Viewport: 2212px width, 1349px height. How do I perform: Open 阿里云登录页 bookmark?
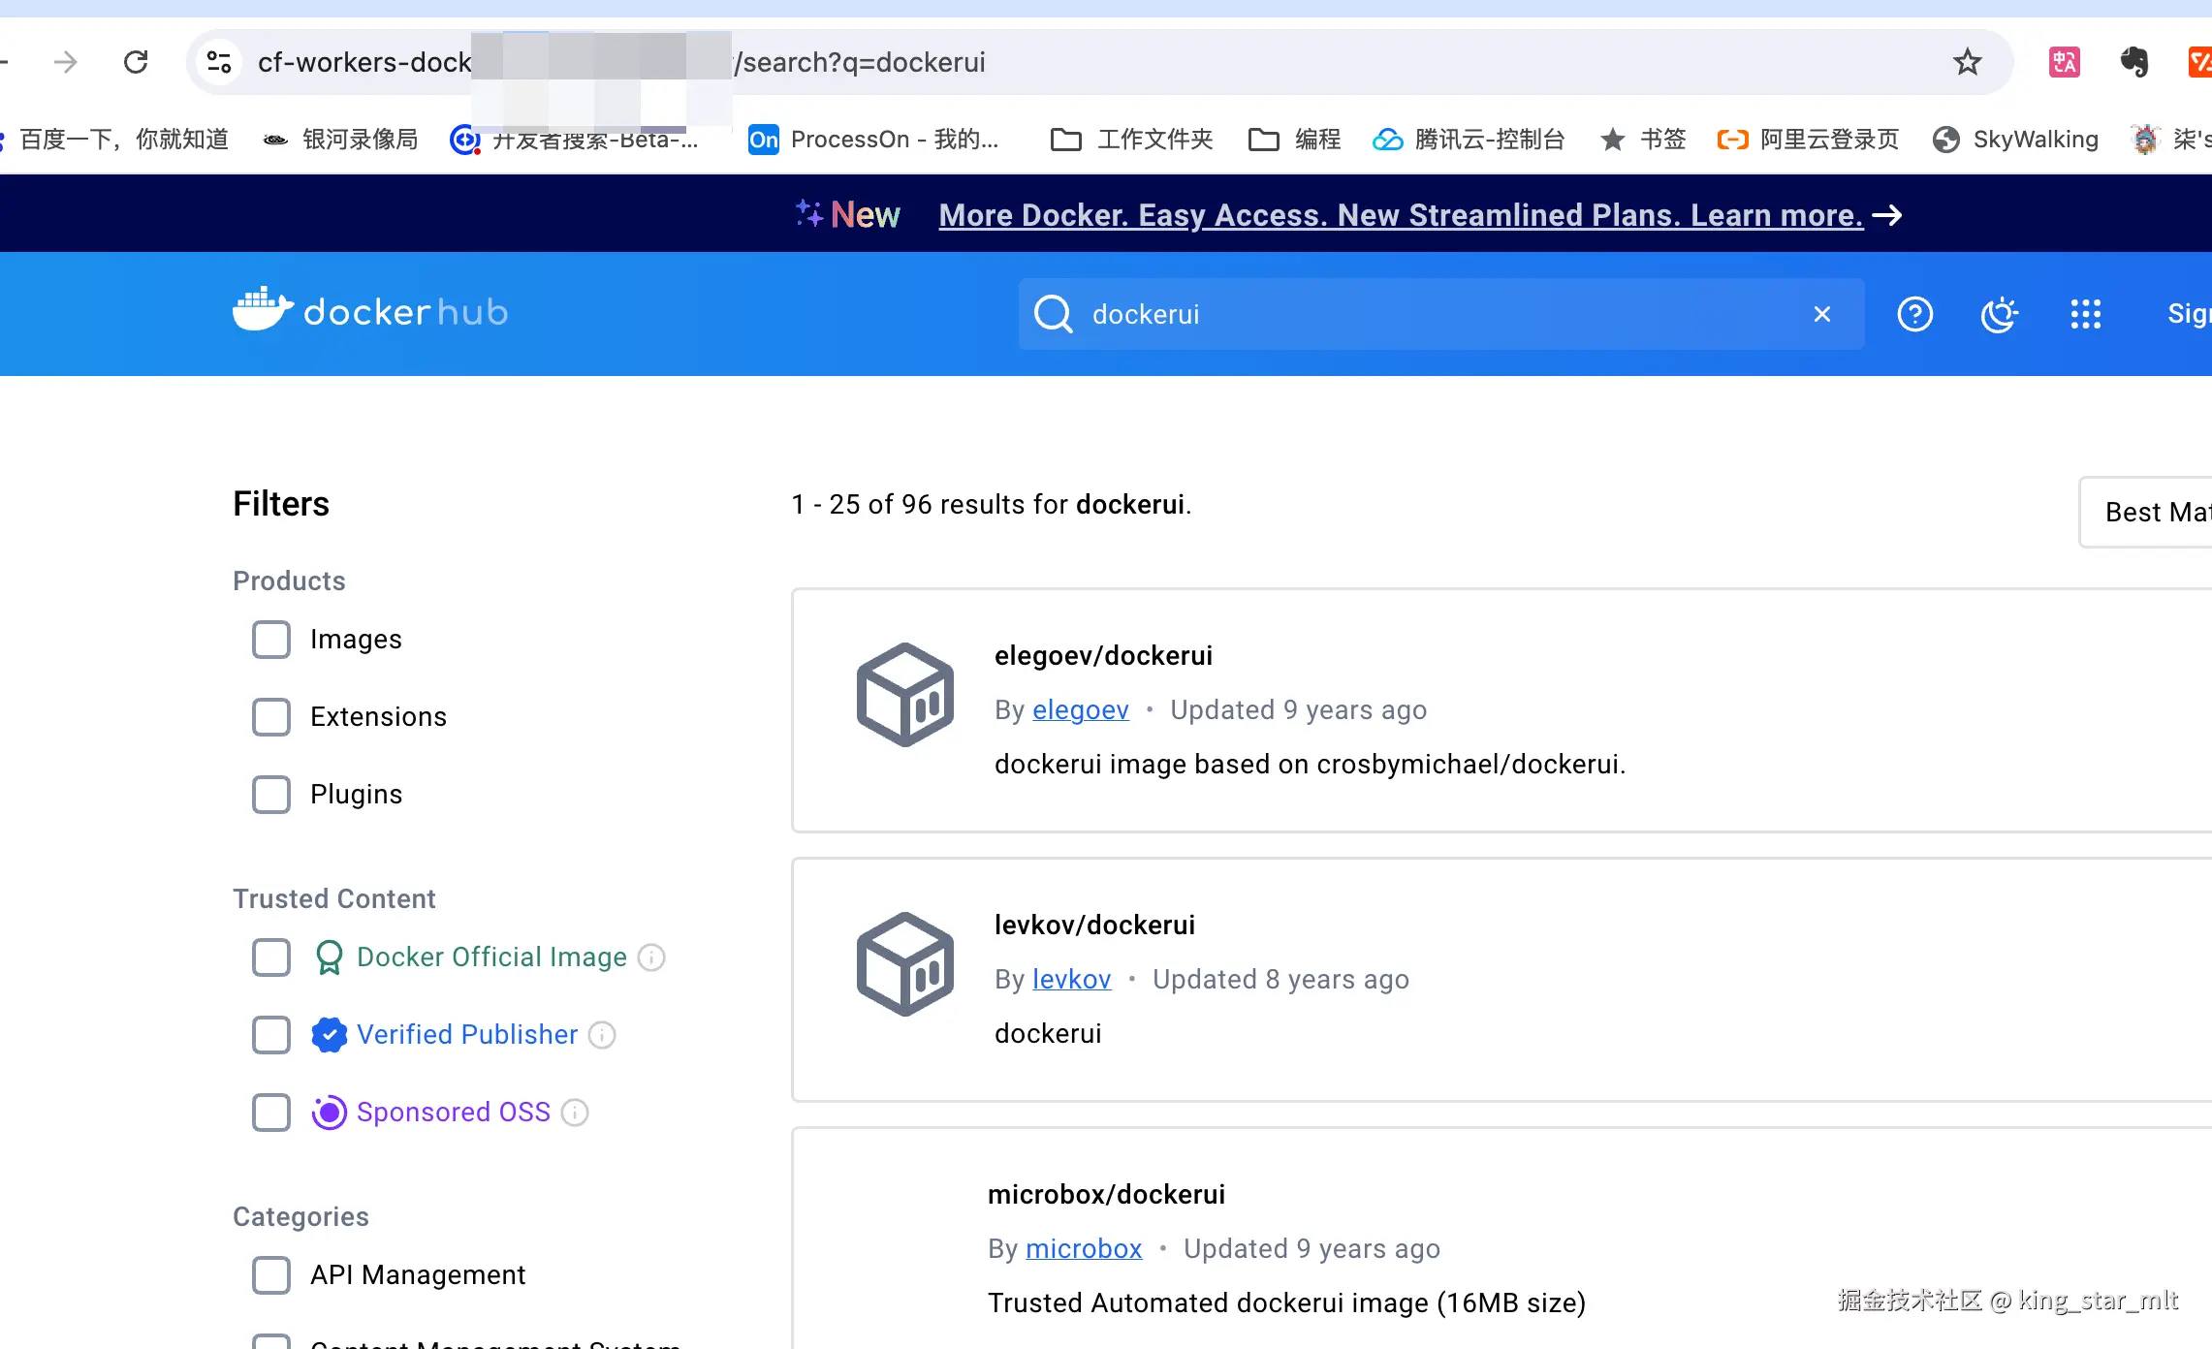click(x=1808, y=140)
